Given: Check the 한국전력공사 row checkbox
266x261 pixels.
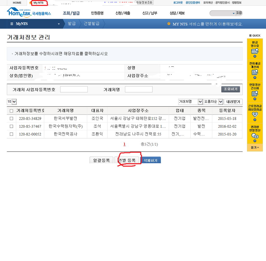Looking at the screenshot, I should pyautogui.click(x=11, y=134).
